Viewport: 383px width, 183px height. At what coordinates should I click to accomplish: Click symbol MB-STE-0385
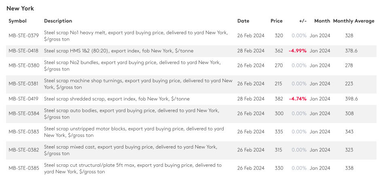tap(24, 168)
